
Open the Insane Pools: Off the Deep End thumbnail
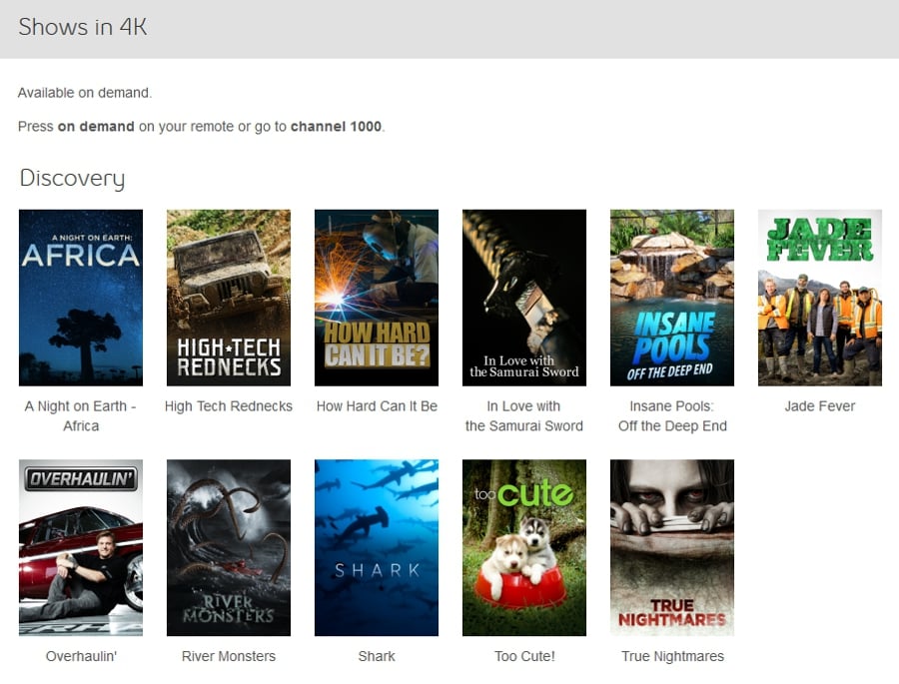pos(671,297)
